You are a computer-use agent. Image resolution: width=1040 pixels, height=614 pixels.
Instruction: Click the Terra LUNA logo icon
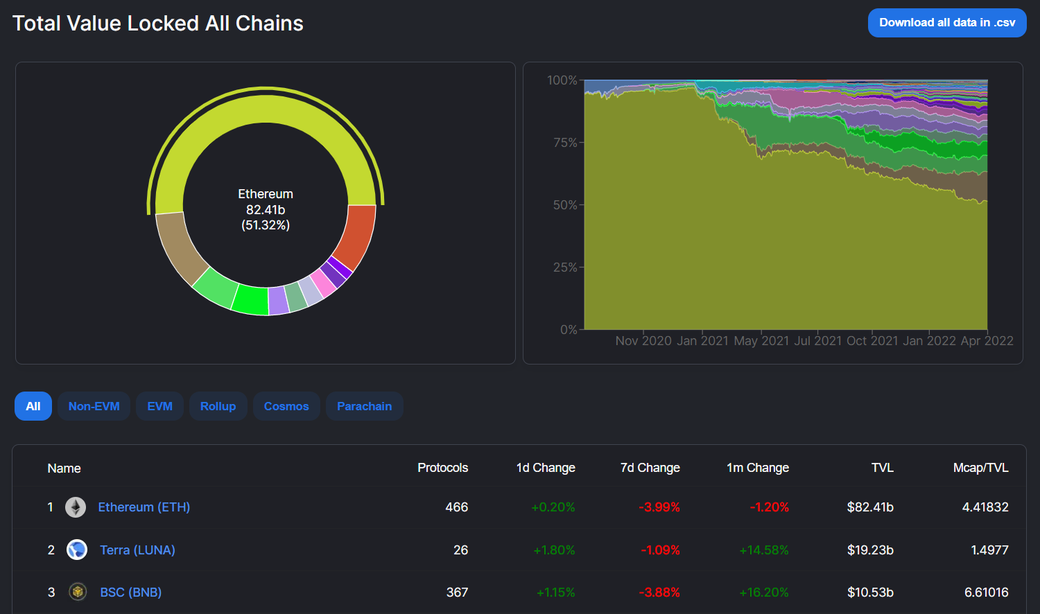(76, 550)
